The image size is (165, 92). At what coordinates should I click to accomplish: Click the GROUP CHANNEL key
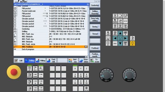point(108,38)
